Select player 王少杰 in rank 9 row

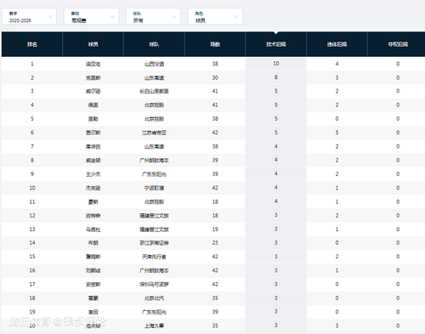pyautogui.click(x=93, y=174)
